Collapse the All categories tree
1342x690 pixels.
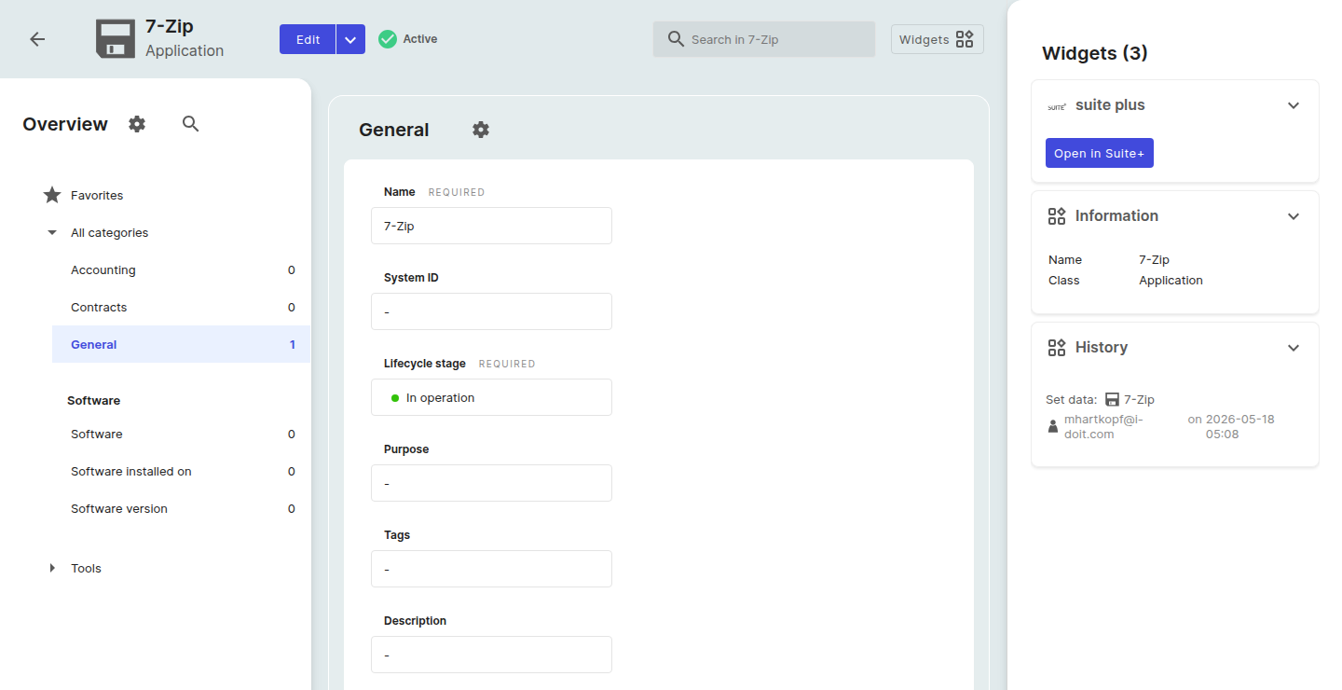coord(52,232)
